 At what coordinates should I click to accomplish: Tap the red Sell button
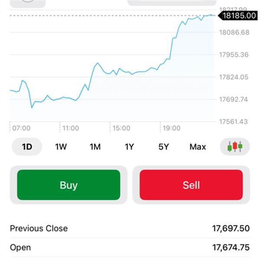[x=191, y=185]
